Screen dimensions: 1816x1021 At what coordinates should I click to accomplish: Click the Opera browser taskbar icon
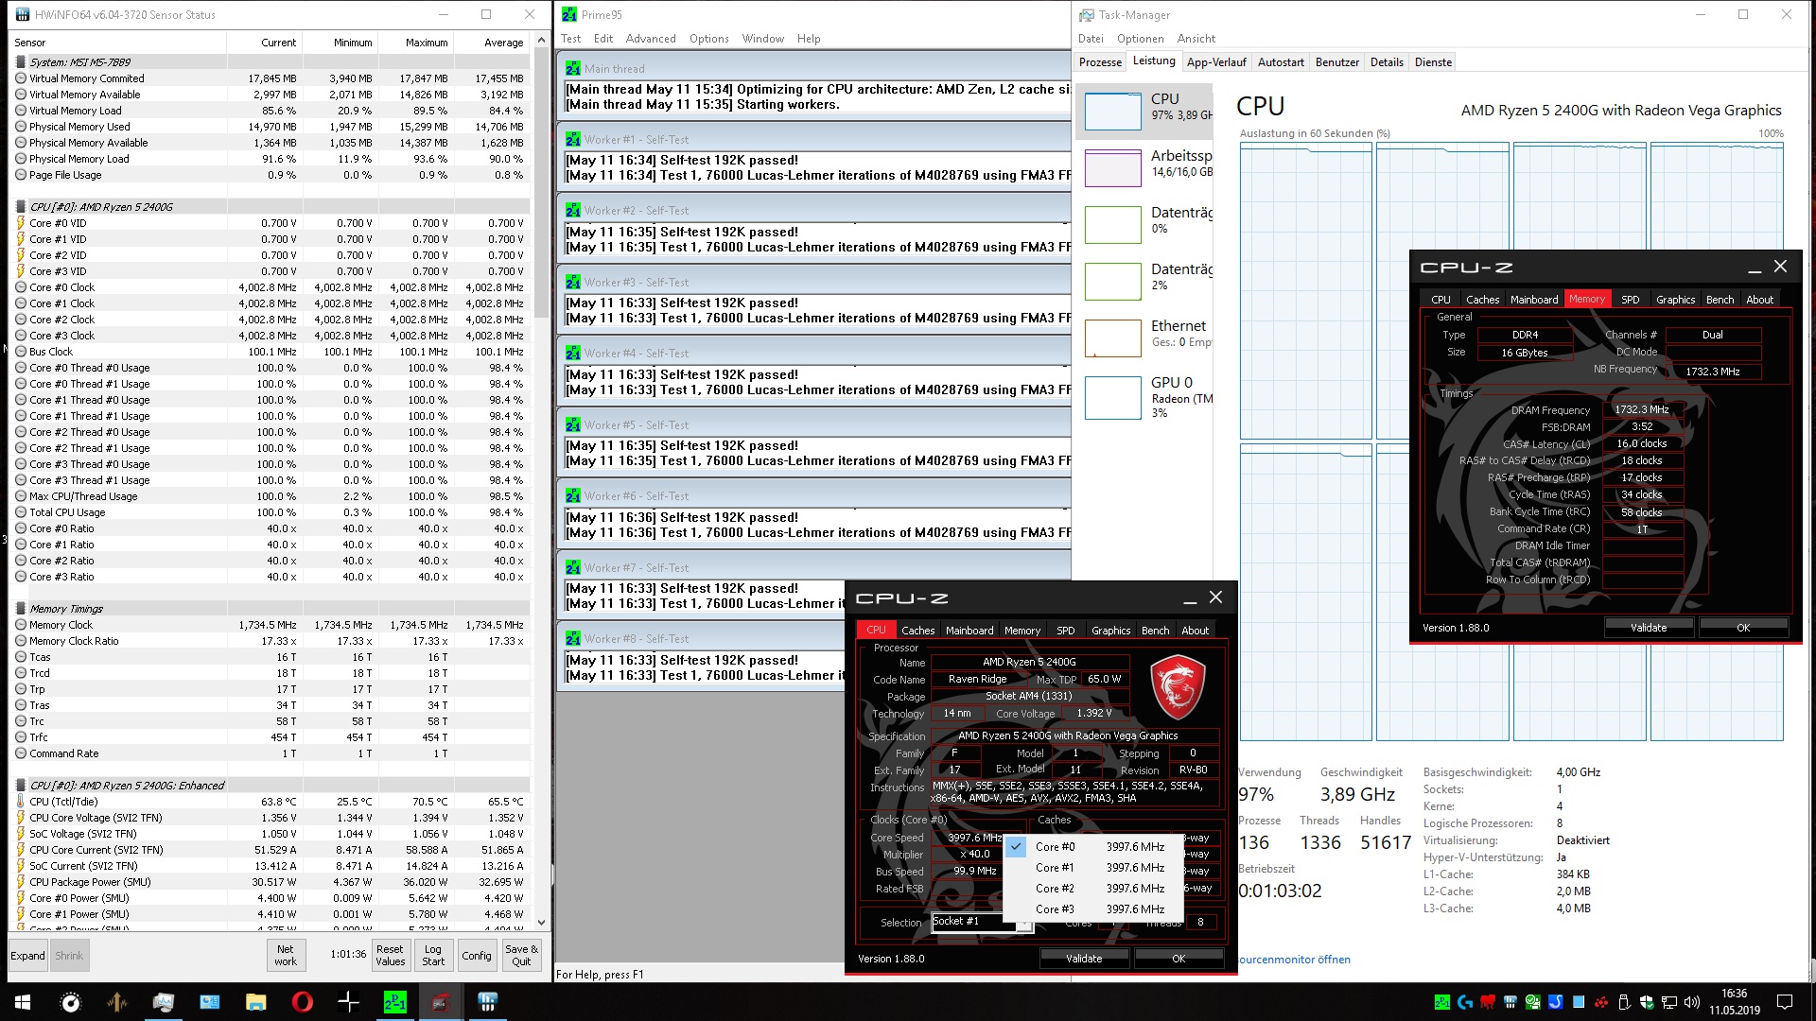coord(303,1002)
